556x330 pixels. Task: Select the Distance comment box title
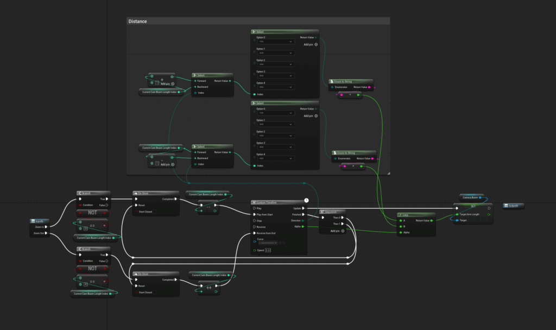click(137, 22)
